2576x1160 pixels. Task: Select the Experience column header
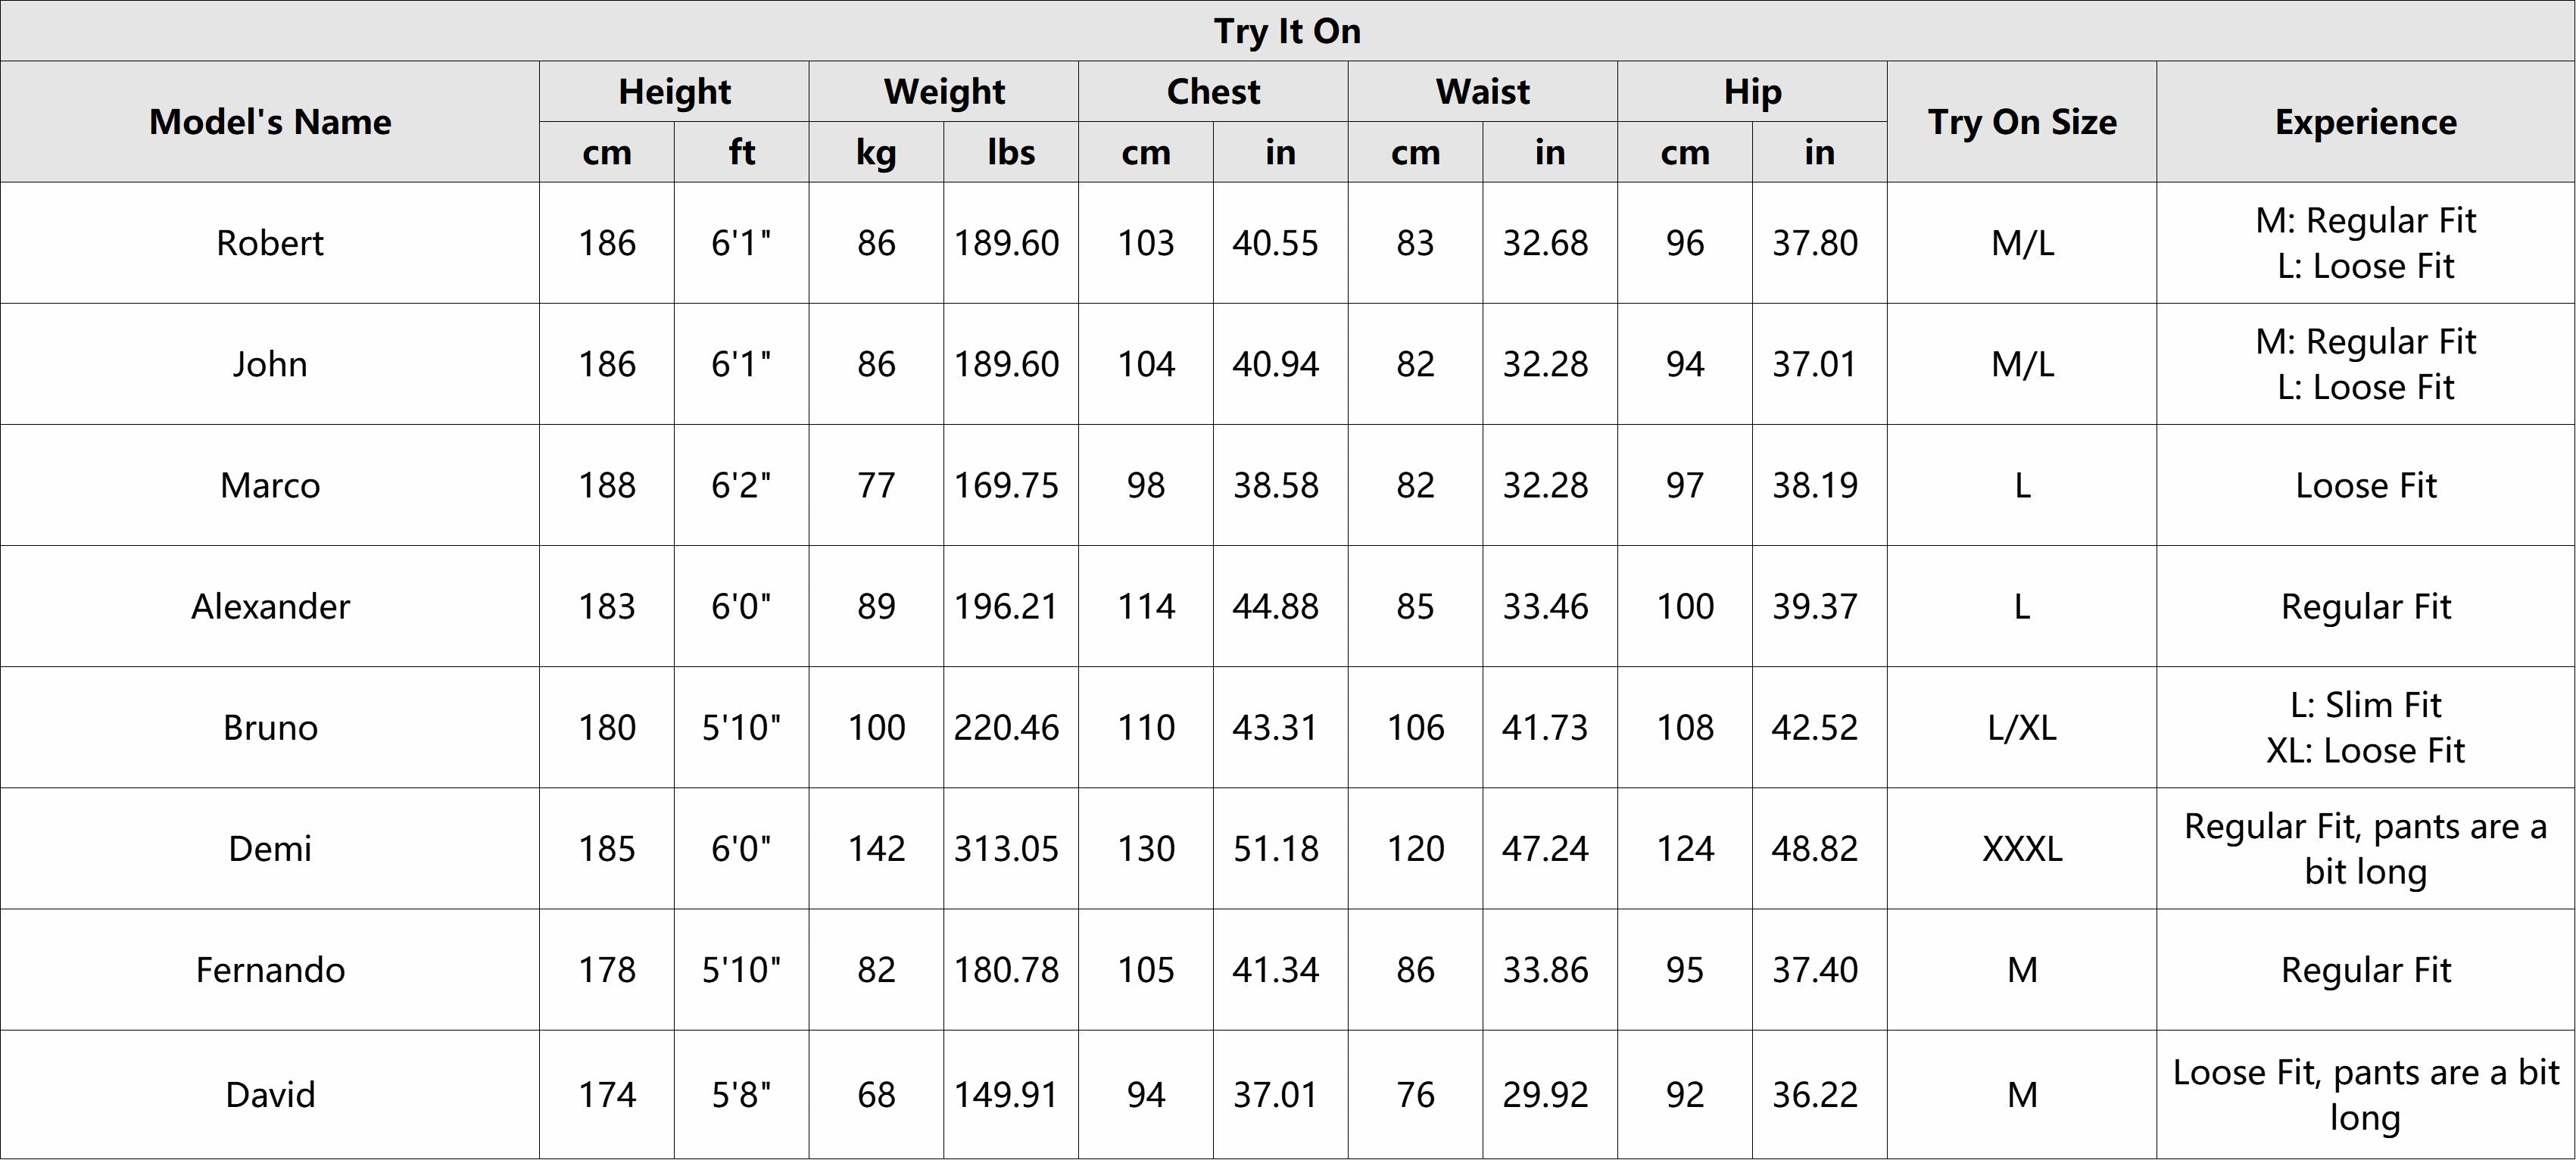(x=2365, y=122)
